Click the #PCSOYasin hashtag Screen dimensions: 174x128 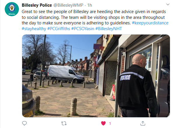(83, 29)
